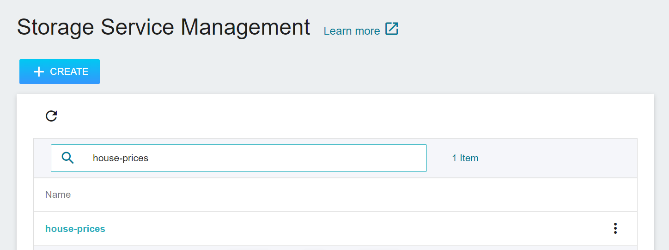
Task: Click the circular arrow reload icon
Action: click(x=51, y=116)
